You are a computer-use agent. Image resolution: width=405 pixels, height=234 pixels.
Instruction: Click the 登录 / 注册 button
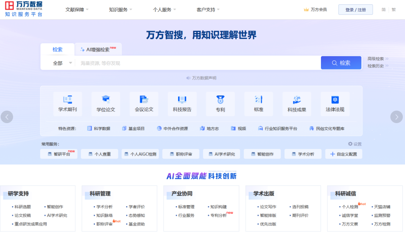(355, 10)
